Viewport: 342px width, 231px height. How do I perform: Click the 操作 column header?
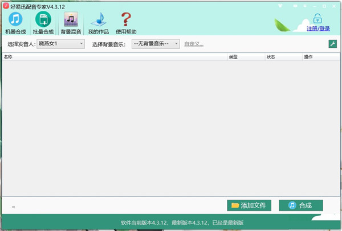(308, 57)
